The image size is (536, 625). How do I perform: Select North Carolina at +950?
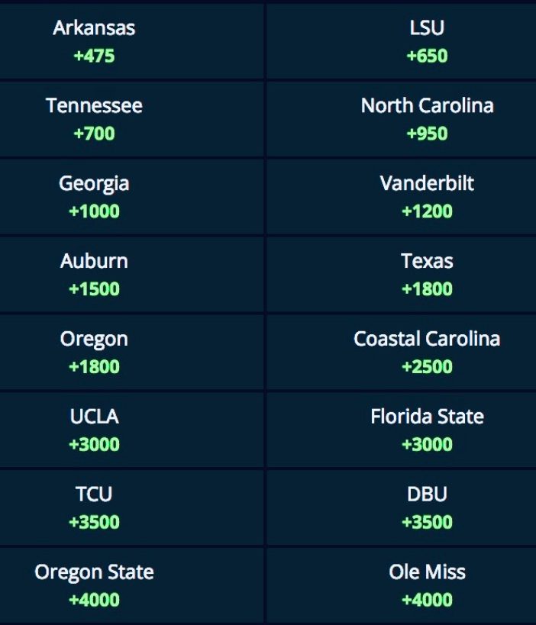[427, 119]
